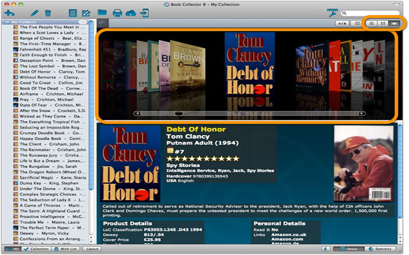Click the circular sync icon above cover flow
409x255 pixels.
point(101,23)
